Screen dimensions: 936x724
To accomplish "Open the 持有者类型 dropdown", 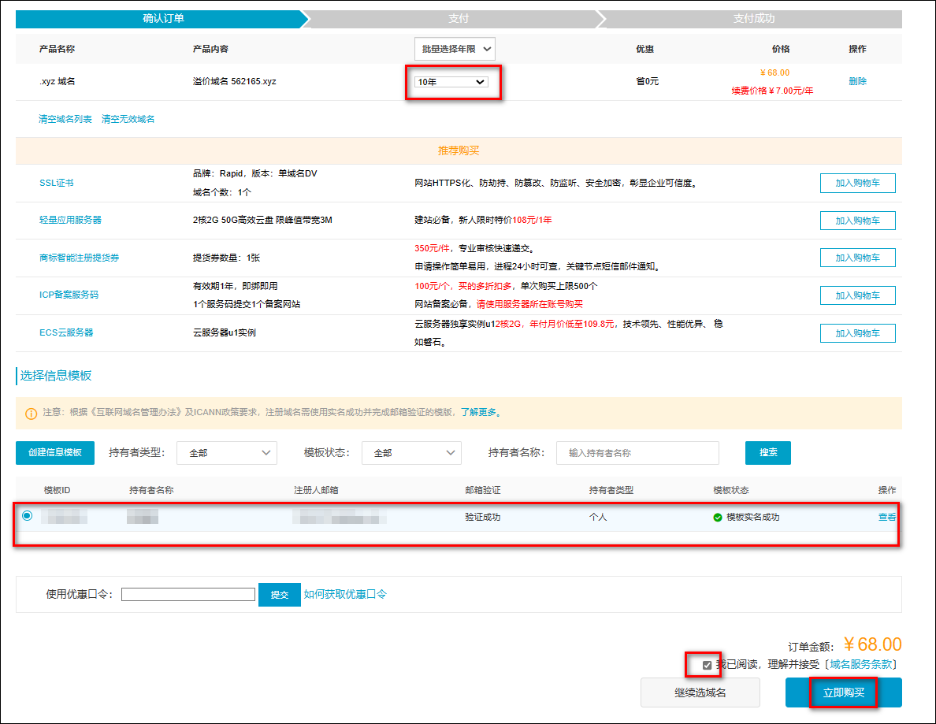I will [227, 453].
